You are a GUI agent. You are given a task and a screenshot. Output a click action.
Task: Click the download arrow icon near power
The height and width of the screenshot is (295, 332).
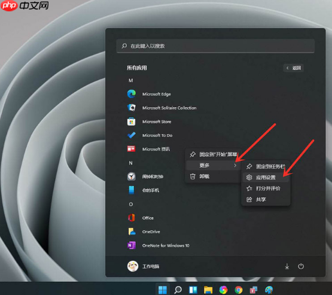coord(287,266)
